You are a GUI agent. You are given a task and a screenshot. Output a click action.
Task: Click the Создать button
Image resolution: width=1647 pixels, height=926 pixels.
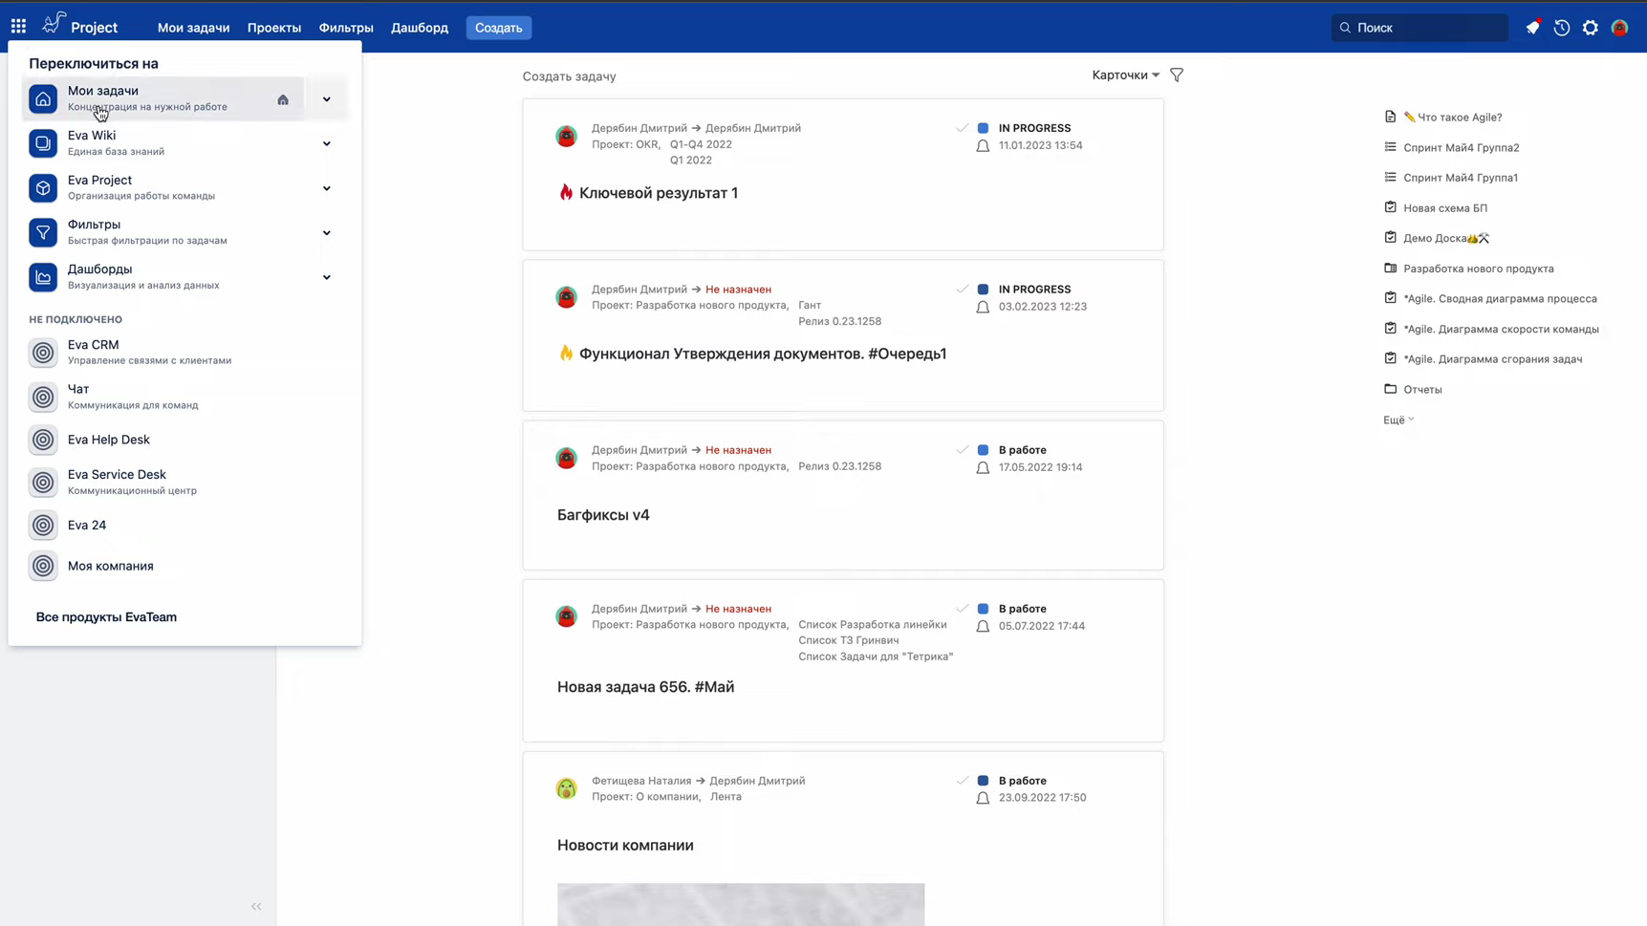point(498,28)
